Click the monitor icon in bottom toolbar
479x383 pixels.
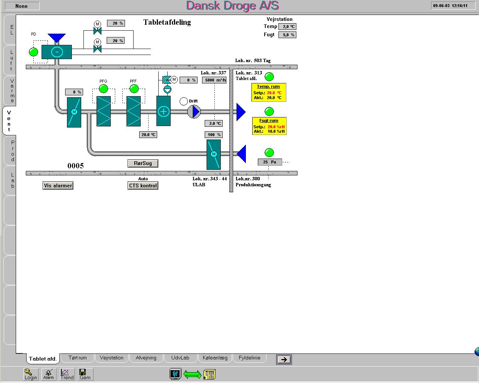pos(175,374)
